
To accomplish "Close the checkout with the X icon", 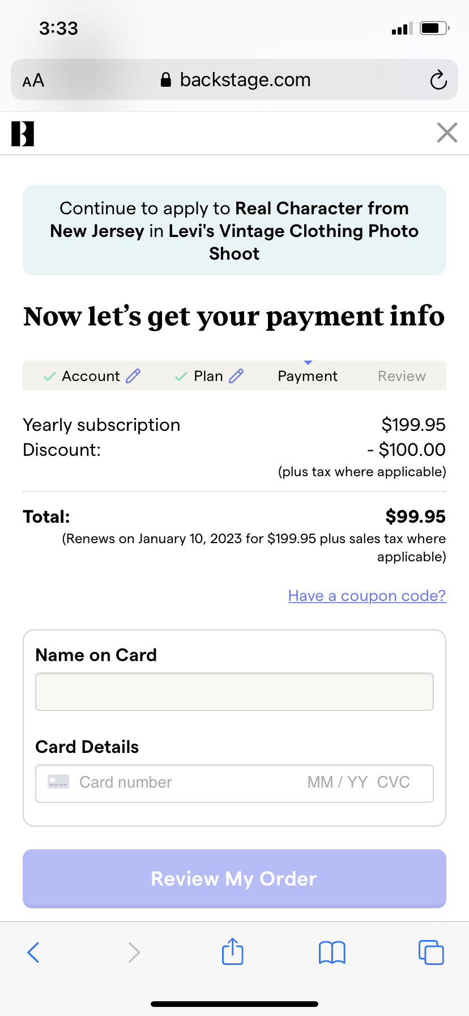I will [447, 133].
